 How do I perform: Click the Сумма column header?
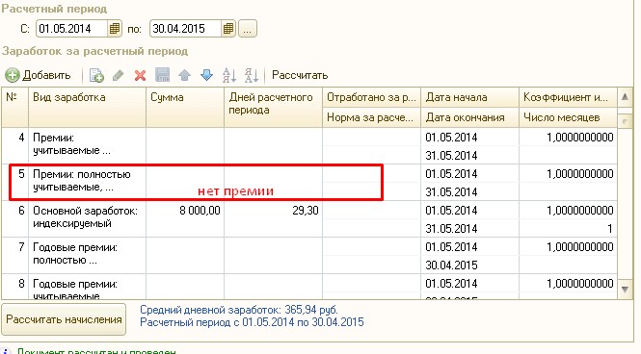pos(185,107)
